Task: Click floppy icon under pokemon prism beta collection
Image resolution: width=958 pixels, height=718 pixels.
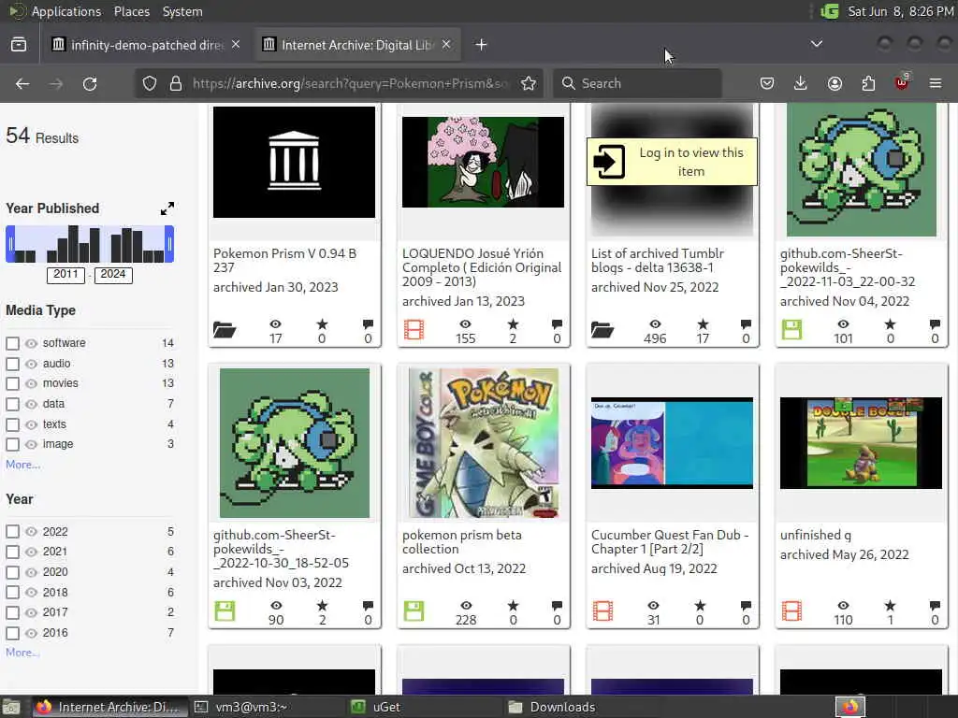Action: point(414,611)
